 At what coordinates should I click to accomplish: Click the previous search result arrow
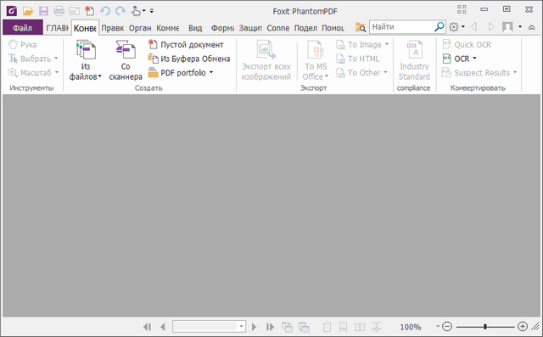(474, 26)
